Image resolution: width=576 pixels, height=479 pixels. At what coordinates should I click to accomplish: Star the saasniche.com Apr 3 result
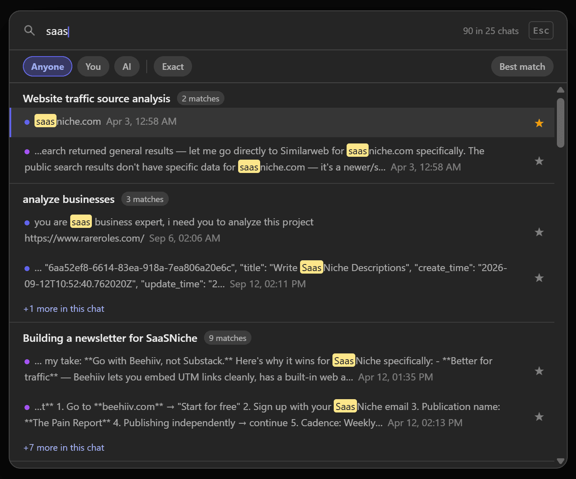point(539,123)
